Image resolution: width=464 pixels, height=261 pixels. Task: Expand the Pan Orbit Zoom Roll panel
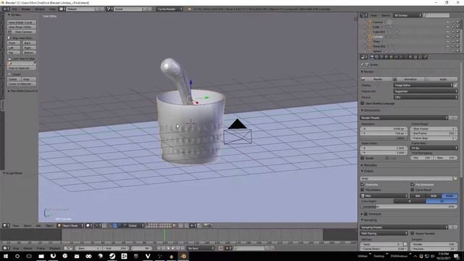(22, 91)
